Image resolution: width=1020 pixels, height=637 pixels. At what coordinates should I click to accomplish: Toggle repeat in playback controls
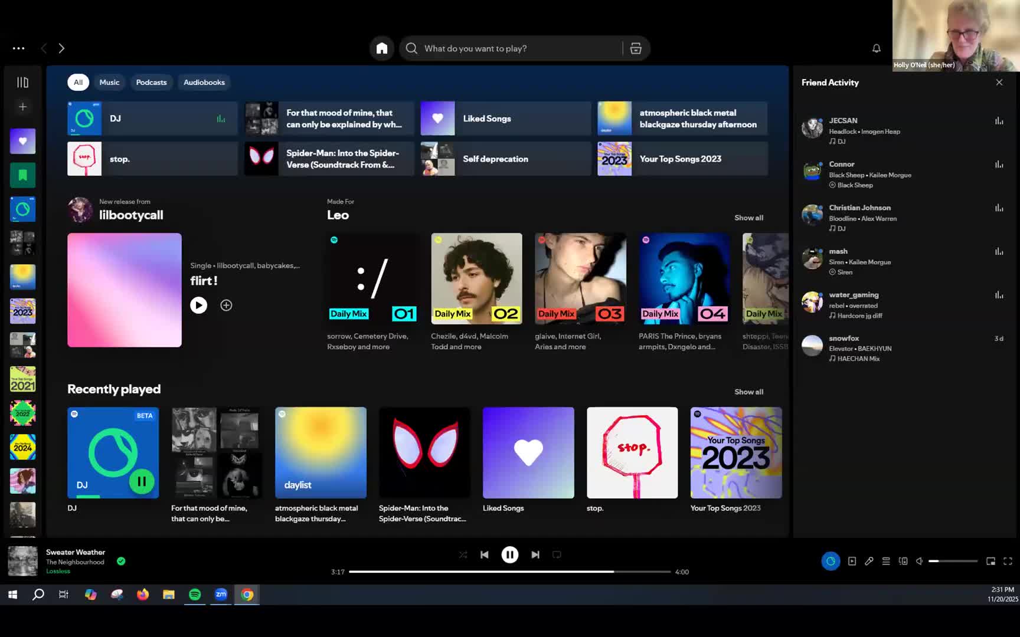(x=557, y=554)
